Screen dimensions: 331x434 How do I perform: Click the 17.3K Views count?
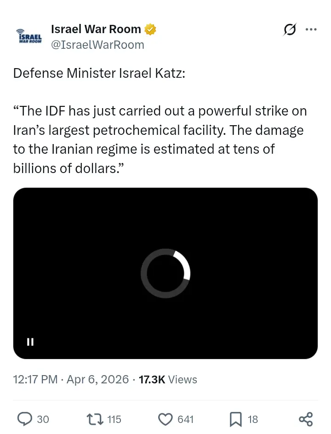(x=167, y=380)
